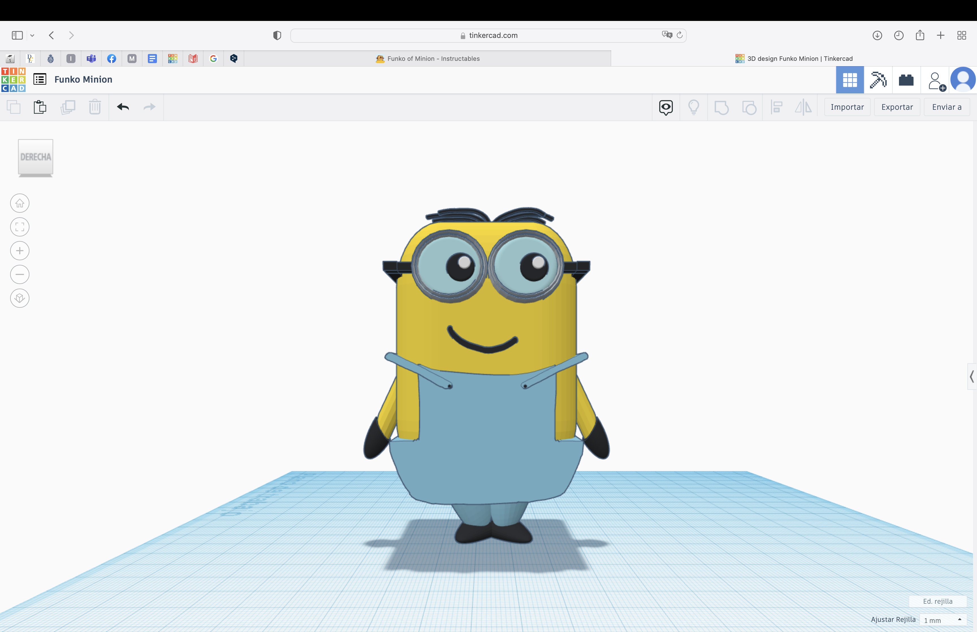977x632 pixels.
Task: Open the Facebook pinned tab
Action: click(111, 59)
